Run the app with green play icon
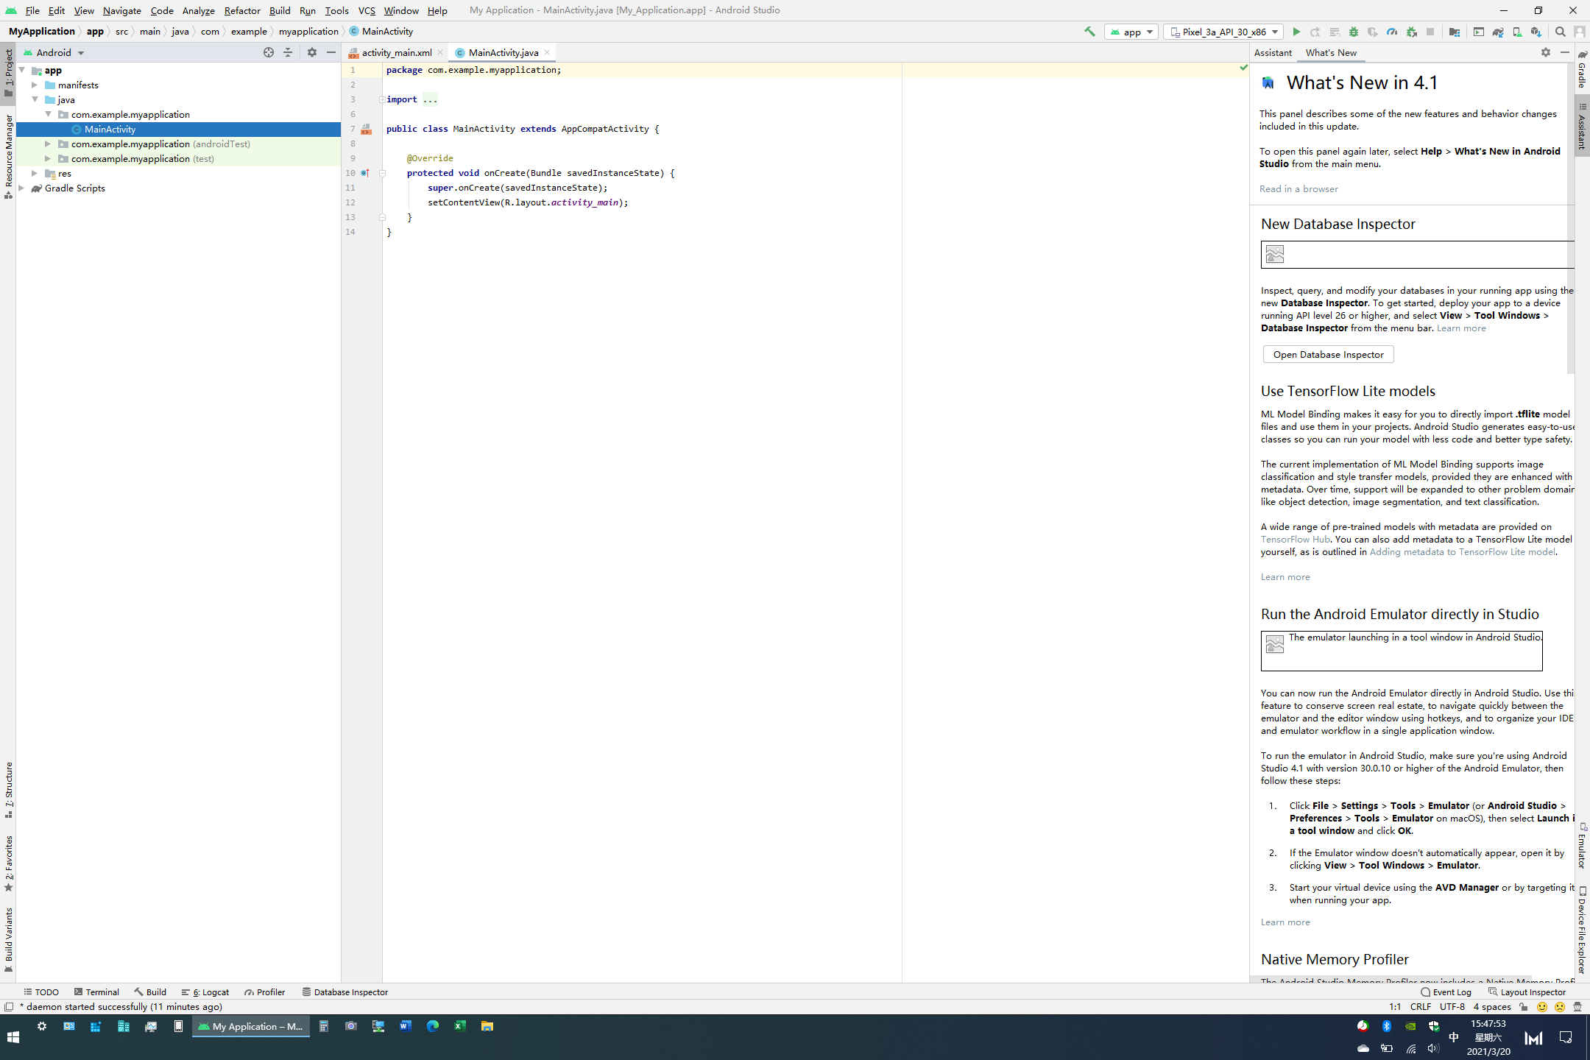Image resolution: width=1590 pixels, height=1060 pixels. (1296, 32)
